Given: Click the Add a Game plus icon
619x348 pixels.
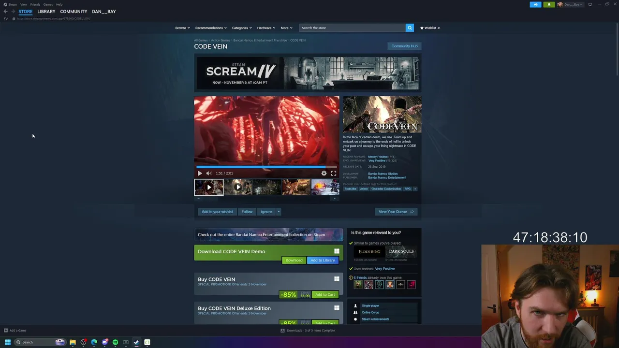Looking at the screenshot, I should click(6, 331).
